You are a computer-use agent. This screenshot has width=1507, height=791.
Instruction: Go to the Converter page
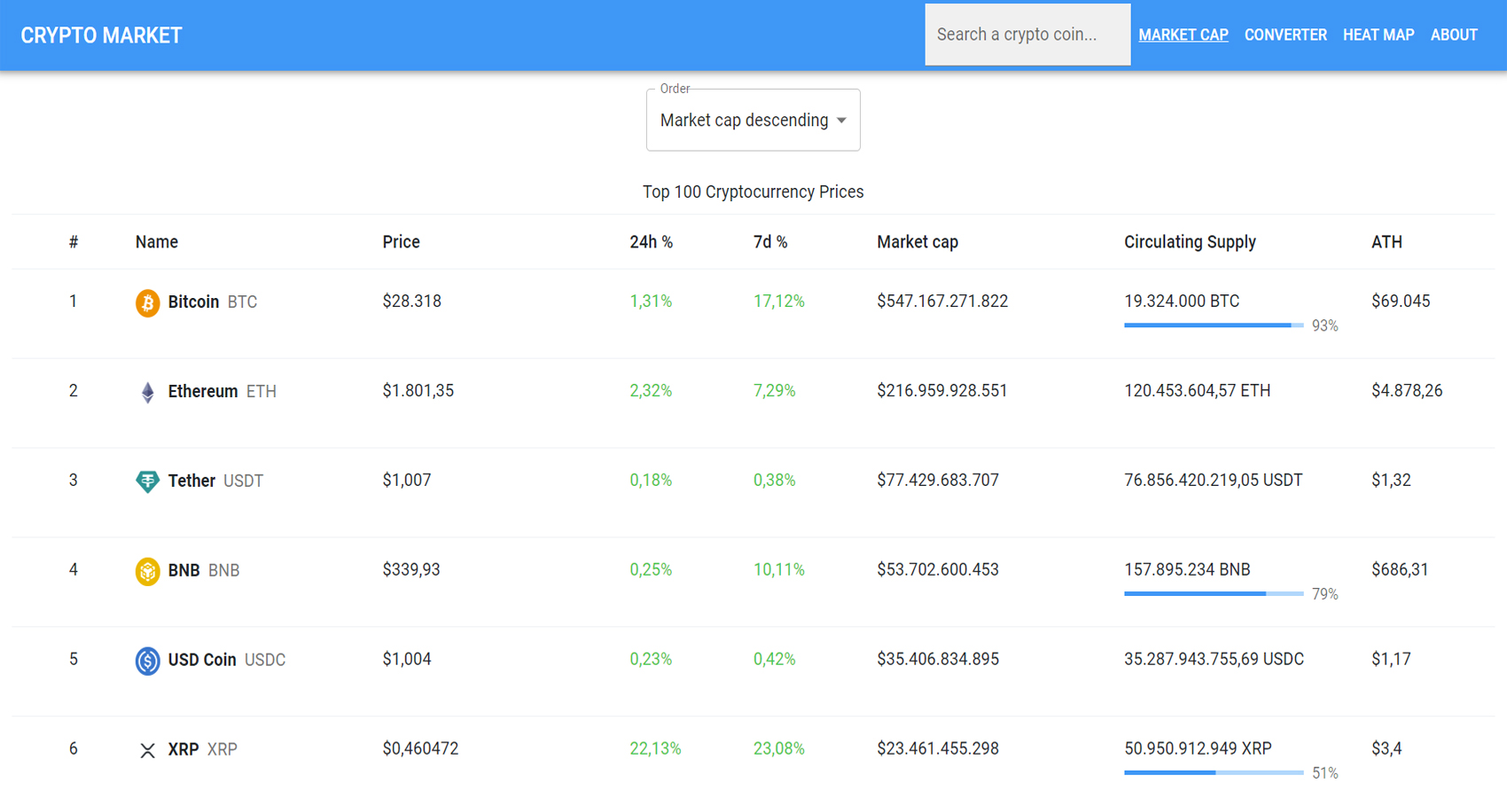tap(1285, 35)
